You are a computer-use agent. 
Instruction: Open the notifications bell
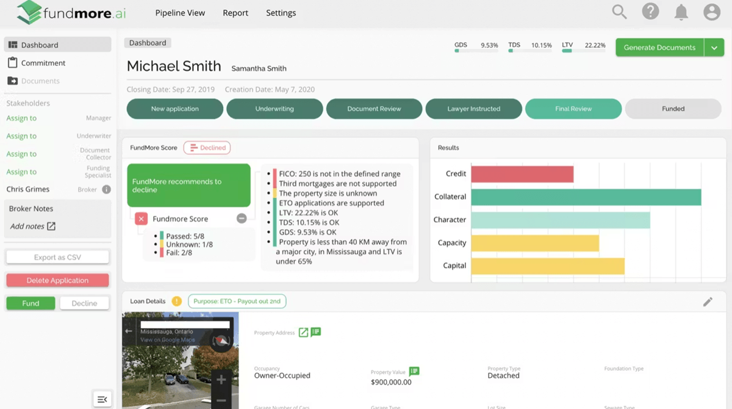[x=681, y=11]
